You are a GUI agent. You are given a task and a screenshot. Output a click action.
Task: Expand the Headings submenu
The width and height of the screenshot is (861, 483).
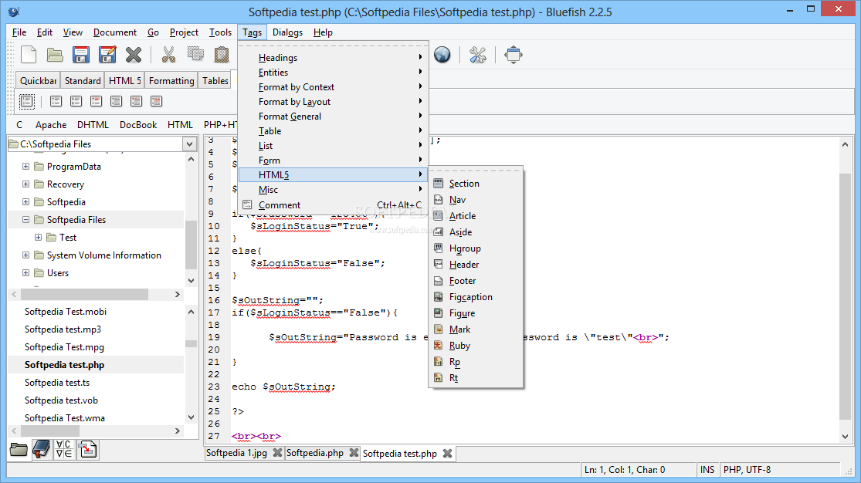click(333, 58)
